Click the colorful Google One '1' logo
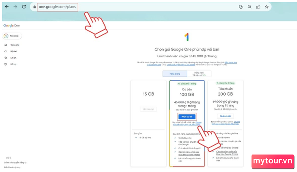The height and width of the screenshot is (172, 297). 187,37
